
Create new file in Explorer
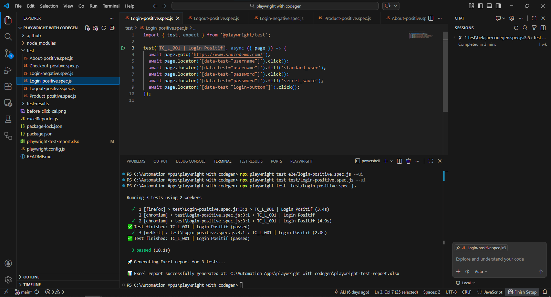pos(87,28)
